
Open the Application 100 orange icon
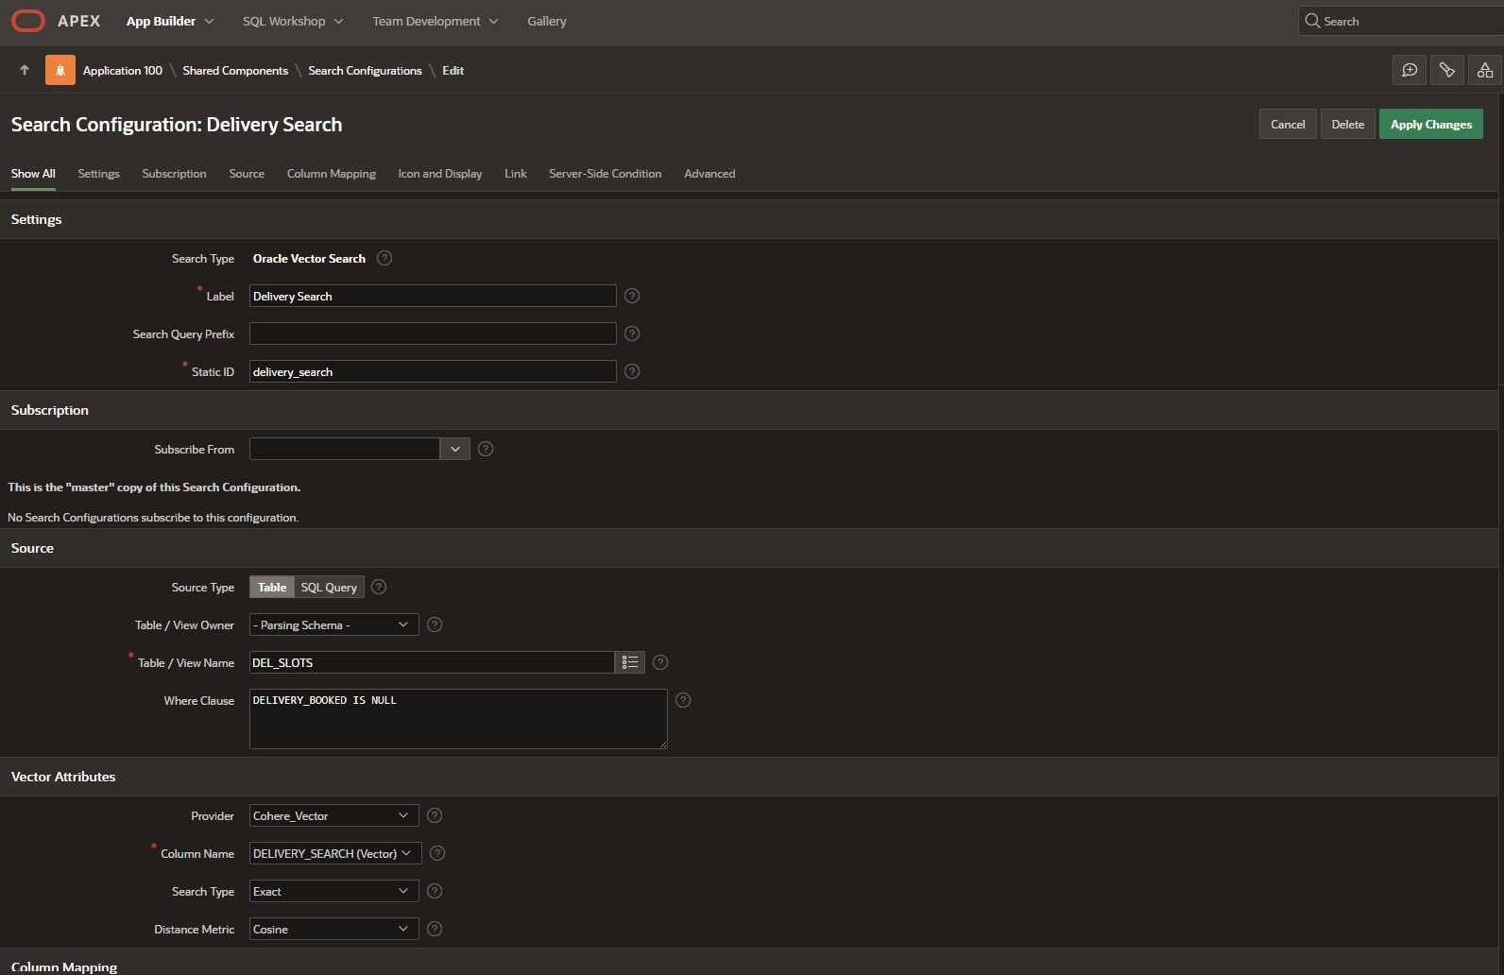pyautogui.click(x=60, y=70)
